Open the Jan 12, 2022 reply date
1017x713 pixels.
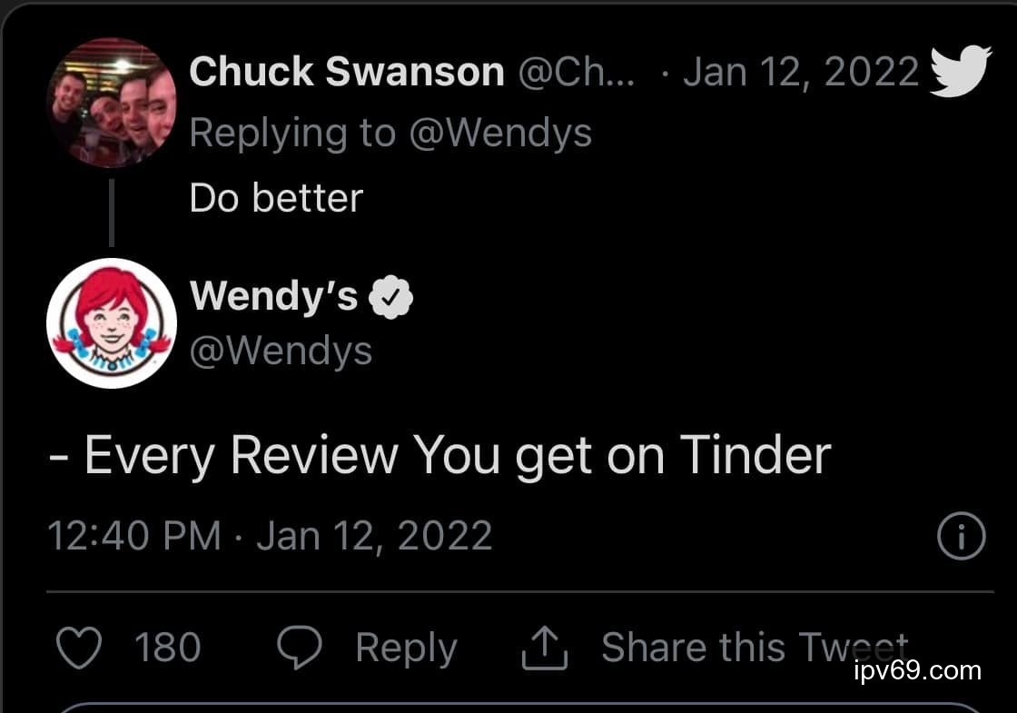(801, 72)
